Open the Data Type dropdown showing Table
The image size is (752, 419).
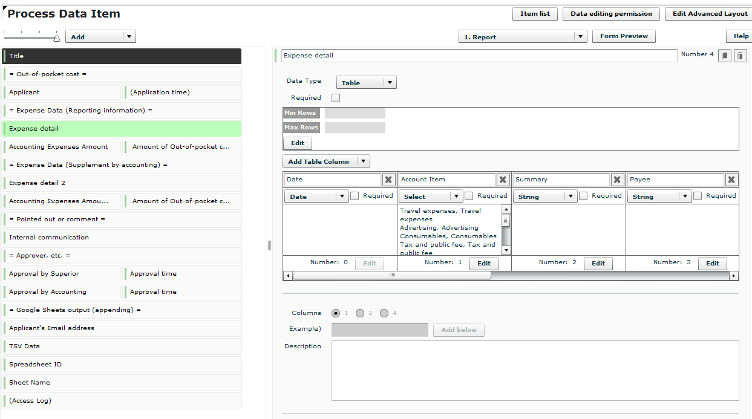pyautogui.click(x=366, y=82)
